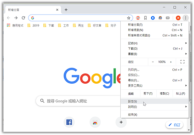Click the Google search box

pos(78,101)
